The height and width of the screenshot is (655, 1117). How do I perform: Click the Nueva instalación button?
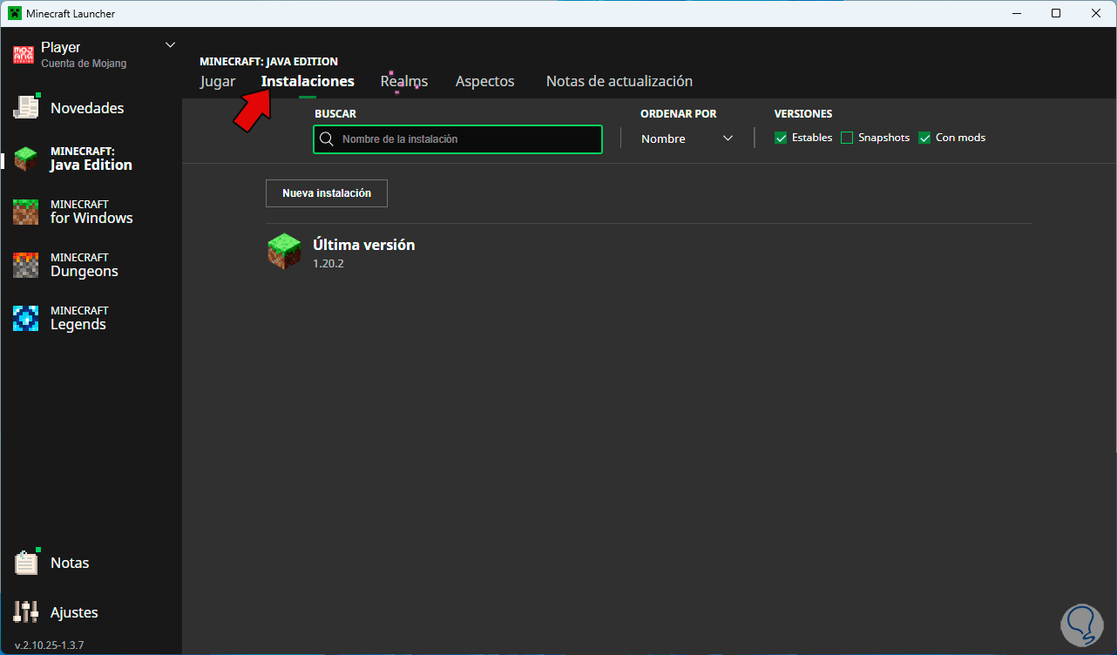pyautogui.click(x=327, y=193)
